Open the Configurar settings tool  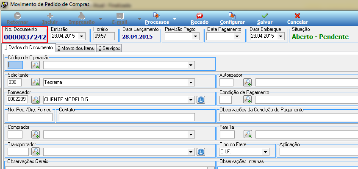tap(232, 16)
